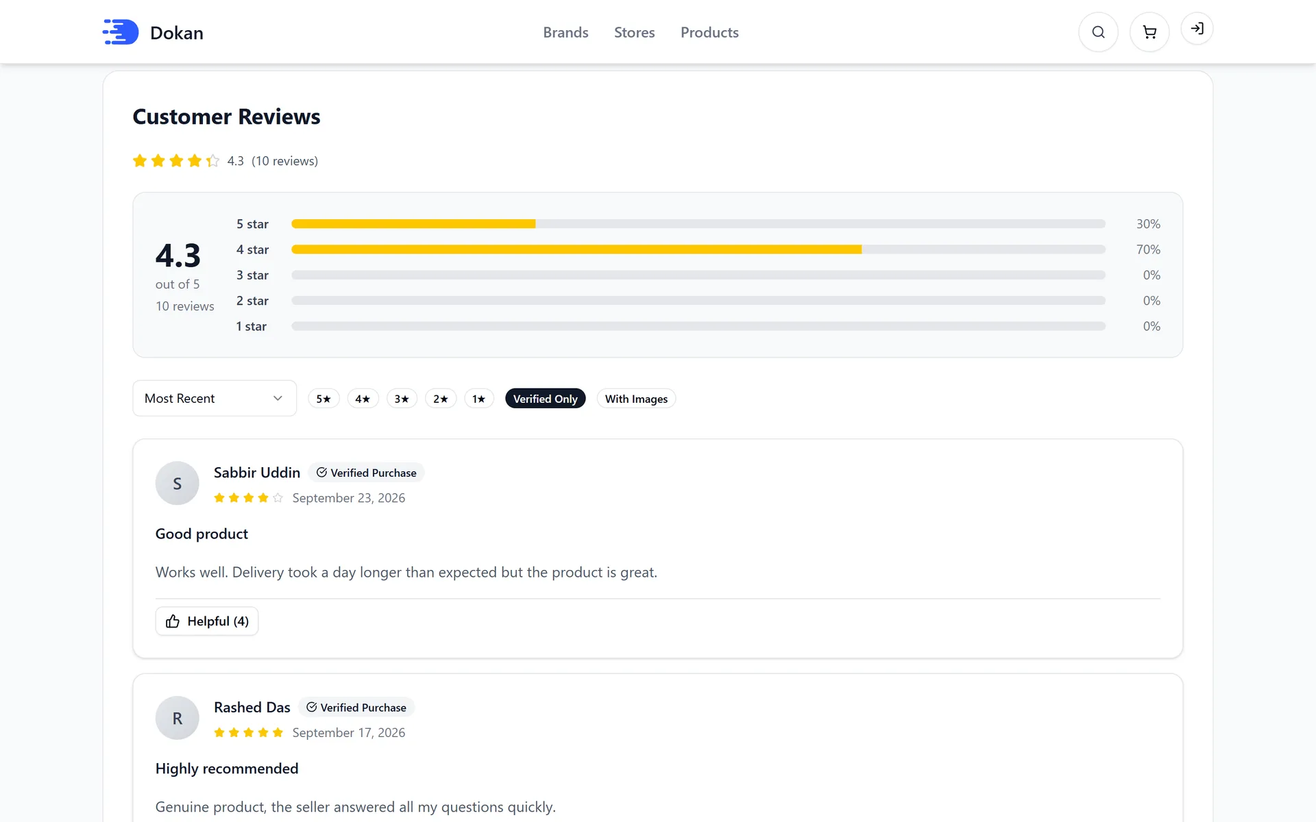Screen dimensions: 1316x822
Task: Toggle the 3★ filter chip
Action: [x=402, y=399]
